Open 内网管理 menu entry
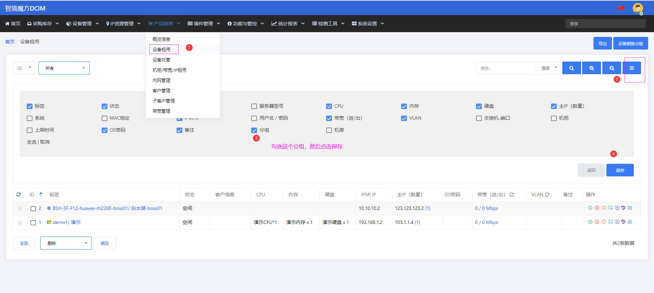 (x=161, y=80)
